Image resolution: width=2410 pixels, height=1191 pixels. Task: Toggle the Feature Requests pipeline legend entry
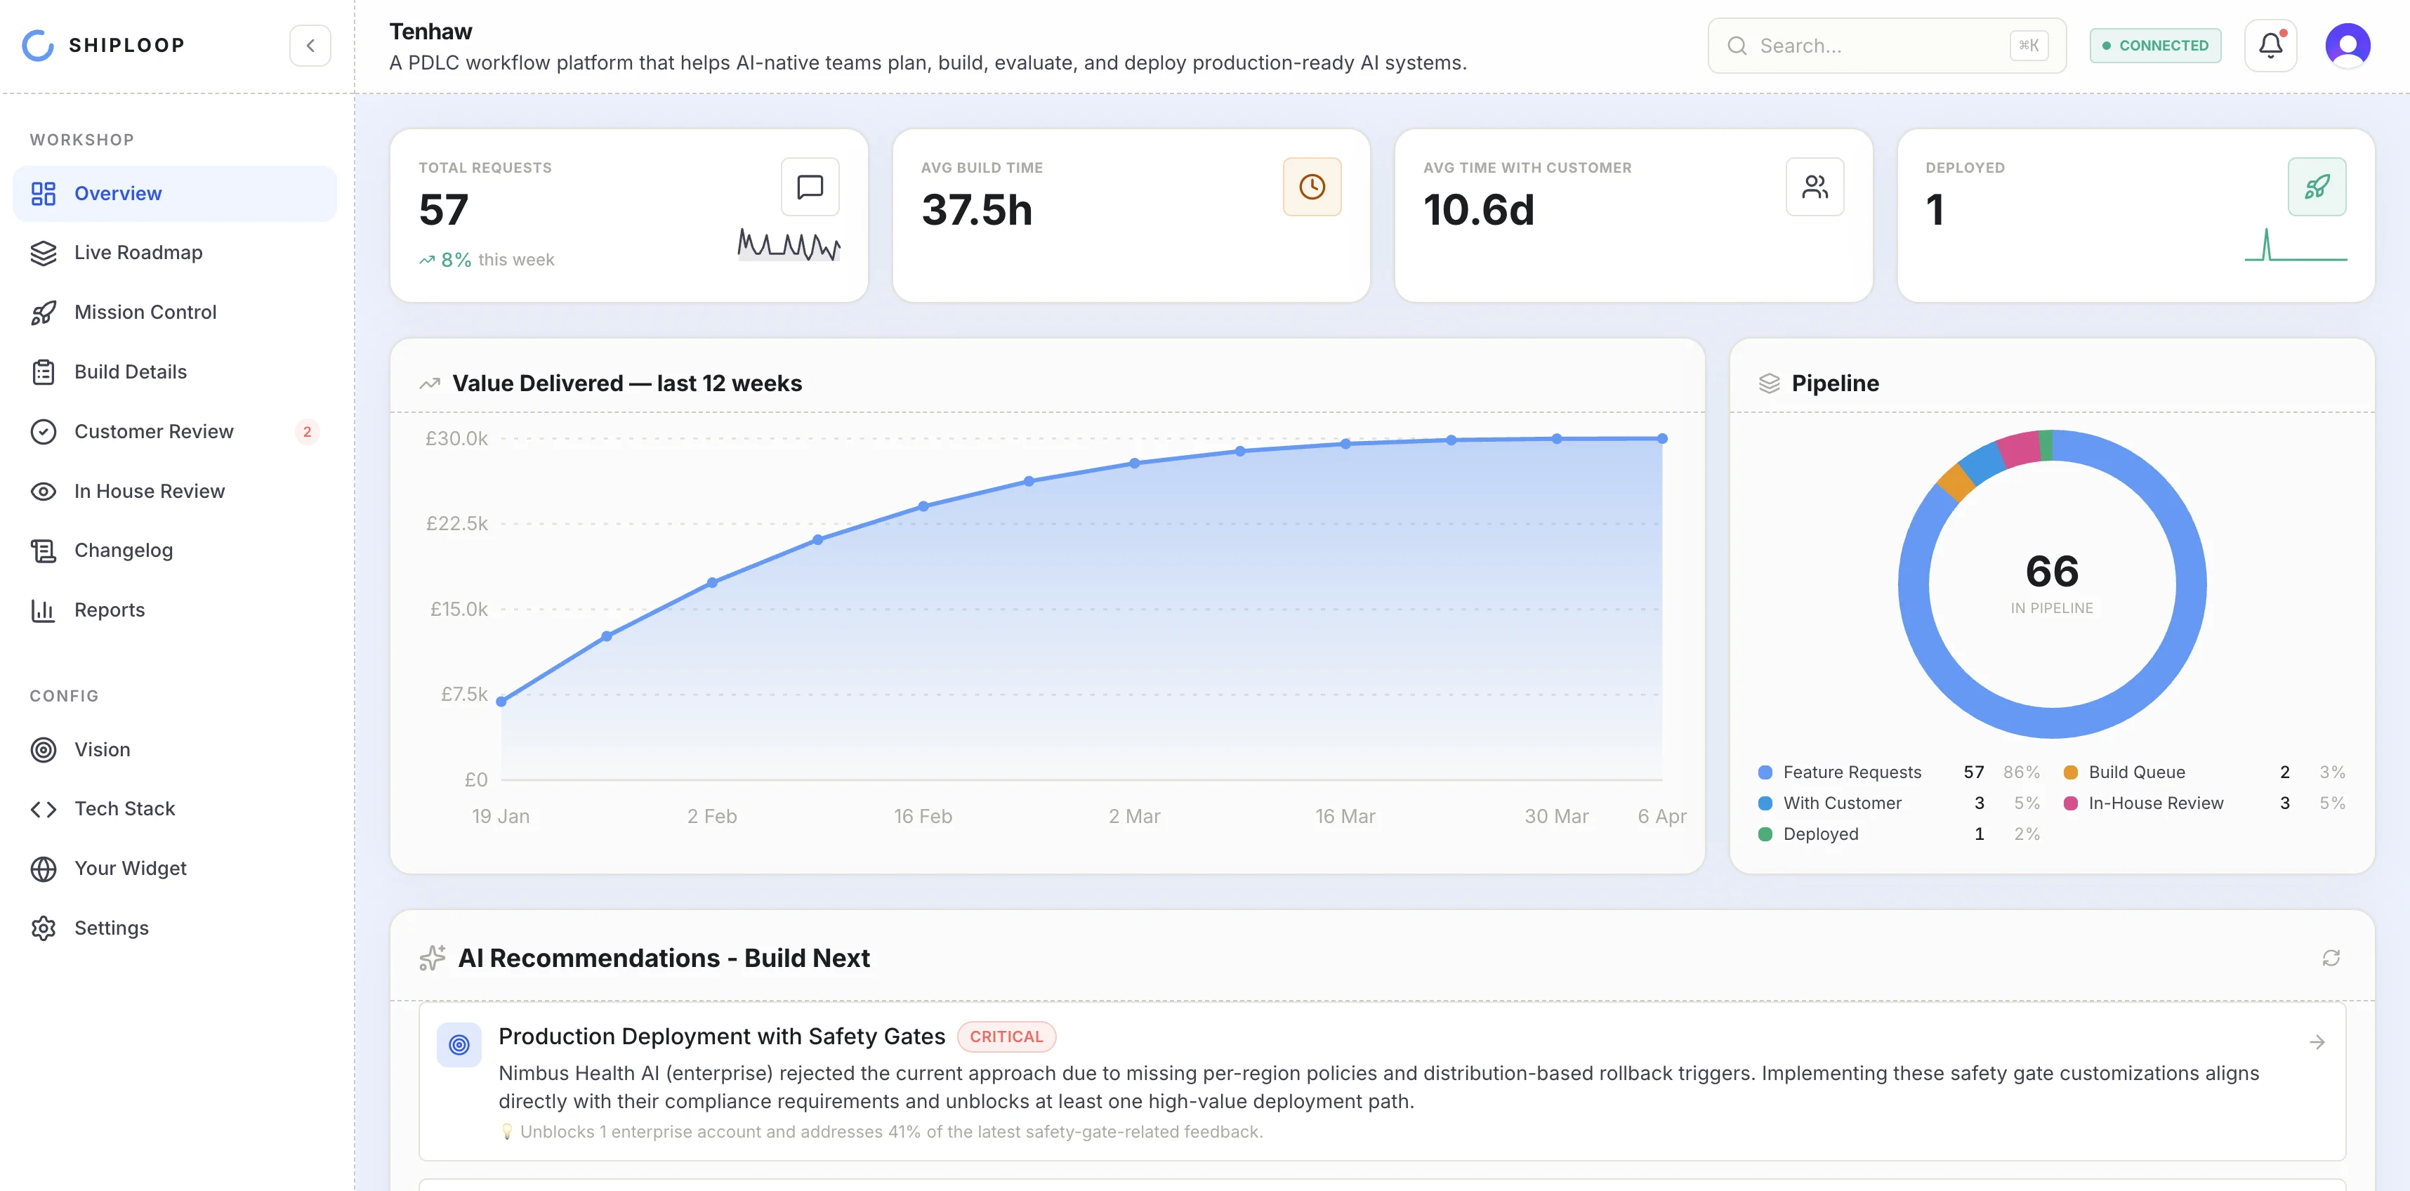(1852, 772)
